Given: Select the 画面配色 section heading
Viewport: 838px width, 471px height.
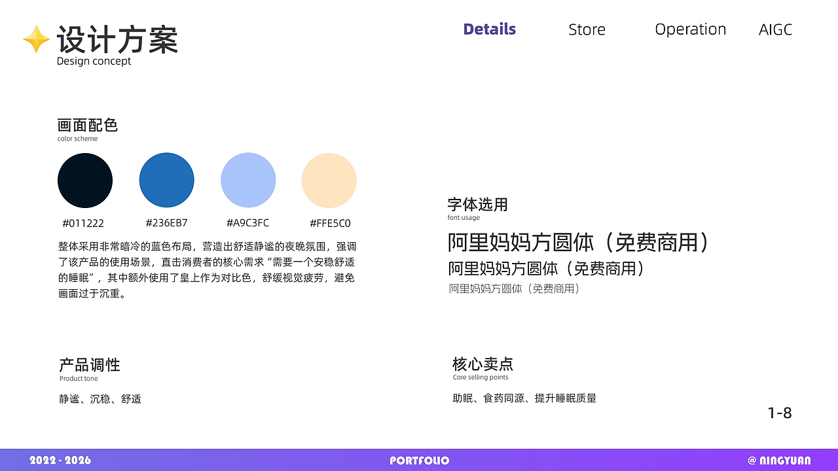Looking at the screenshot, I should point(88,125).
